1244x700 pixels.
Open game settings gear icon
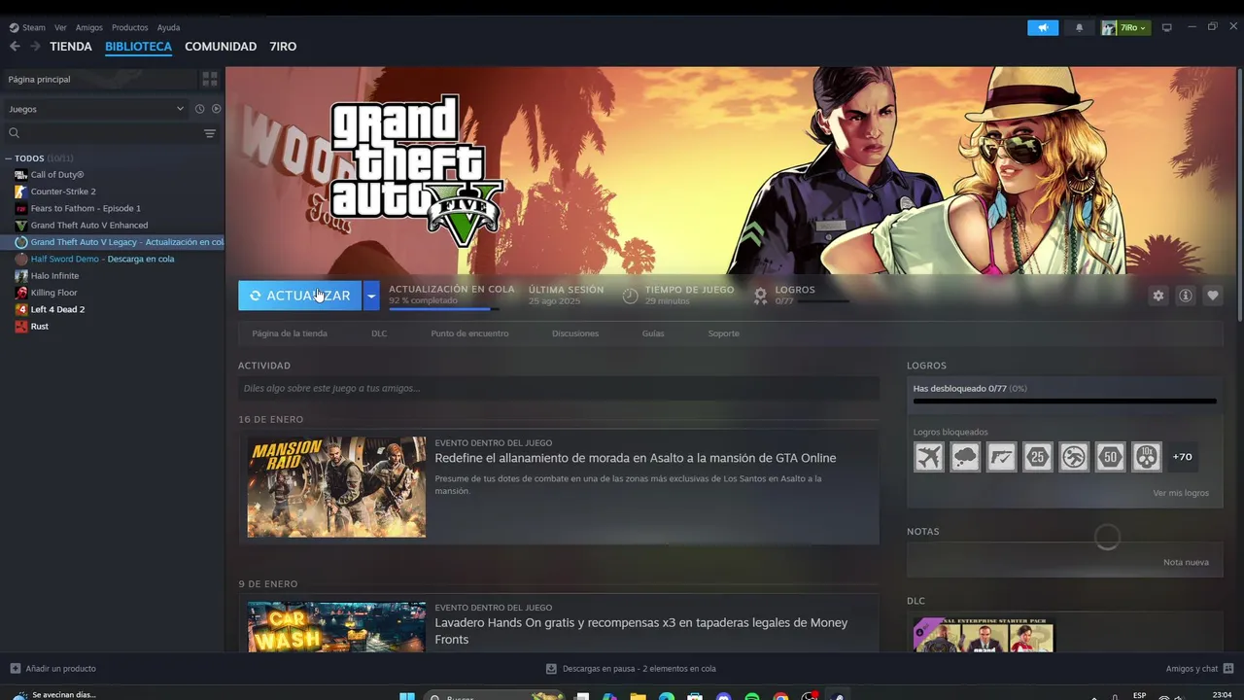coord(1158,296)
